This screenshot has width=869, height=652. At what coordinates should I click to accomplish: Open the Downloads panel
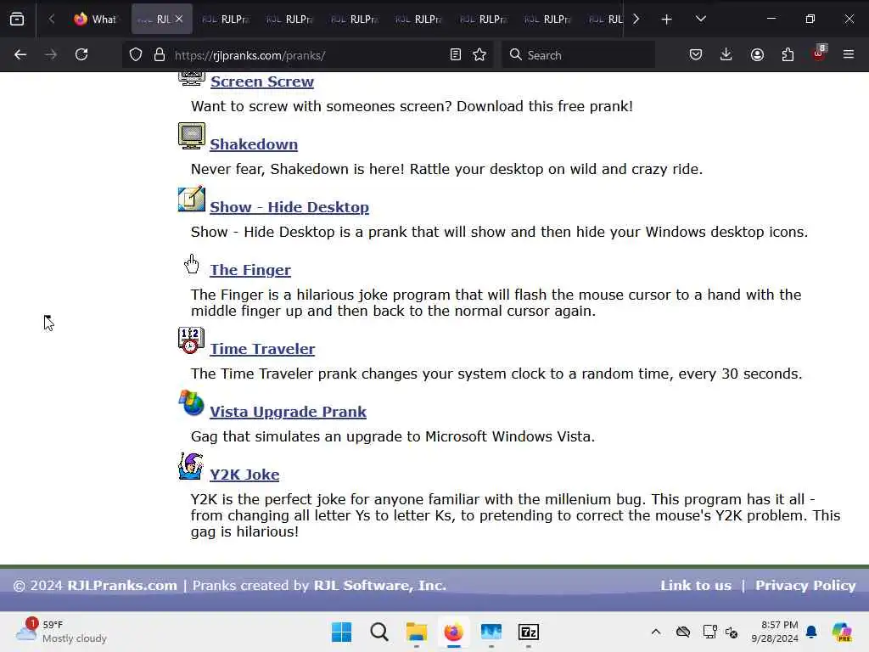pyautogui.click(x=726, y=54)
